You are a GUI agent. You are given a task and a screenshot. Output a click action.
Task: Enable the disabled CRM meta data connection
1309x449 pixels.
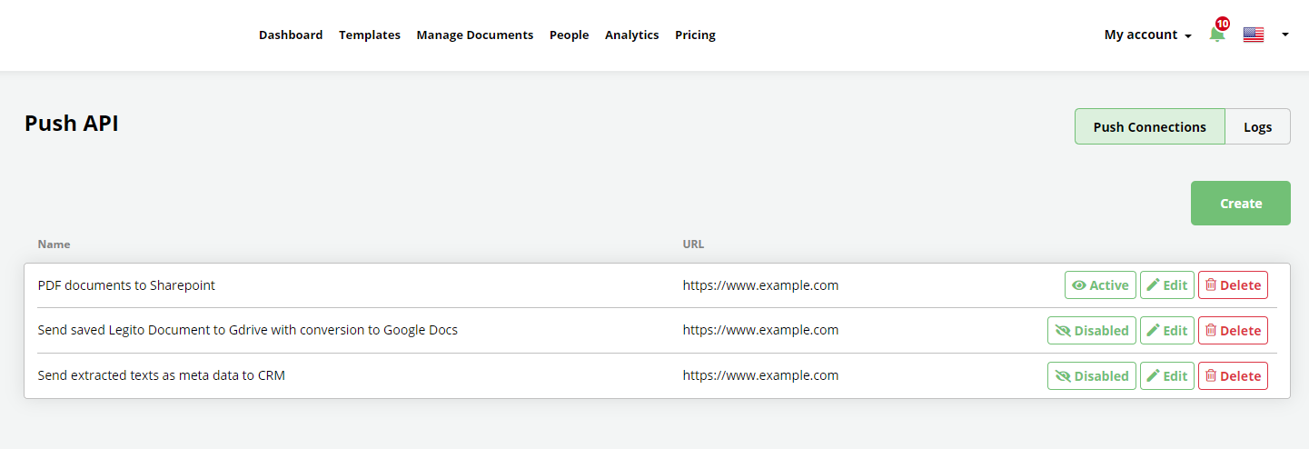(x=1092, y=376)
